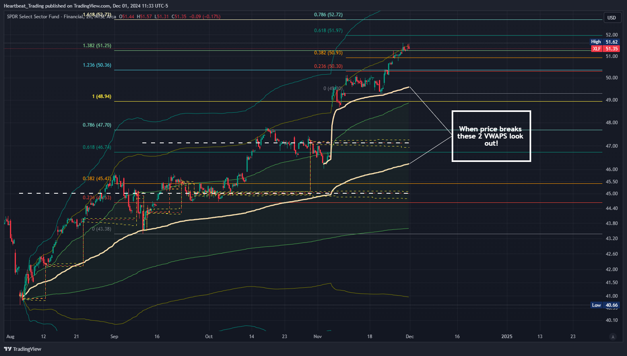Image resolution: width=627 pixels, height=356 pixels.
Task: Click the 40.10 price axis tick
Action: [x=611, y=320]
